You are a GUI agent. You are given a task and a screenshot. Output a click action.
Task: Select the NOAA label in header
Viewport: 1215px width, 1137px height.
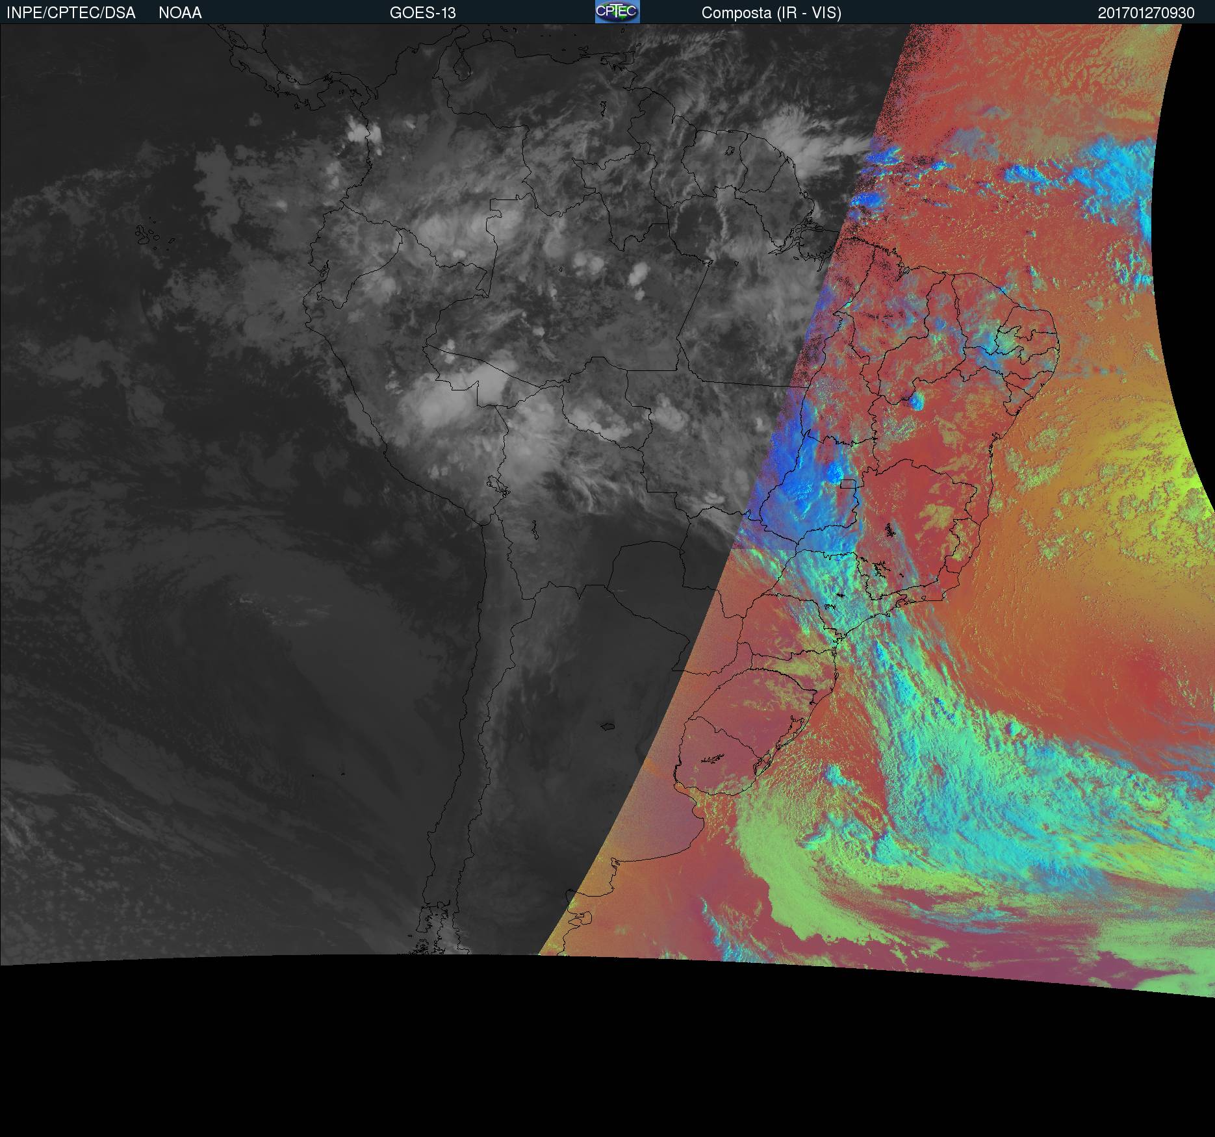pos(180,13)
